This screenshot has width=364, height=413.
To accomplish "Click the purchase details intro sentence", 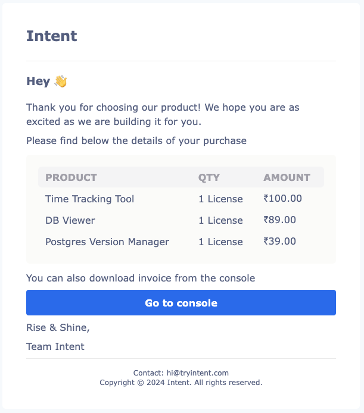I will pos(136,140).
